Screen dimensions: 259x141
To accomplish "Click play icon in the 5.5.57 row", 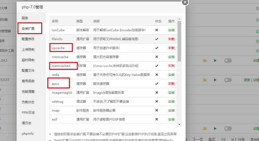I will point(215,80).
